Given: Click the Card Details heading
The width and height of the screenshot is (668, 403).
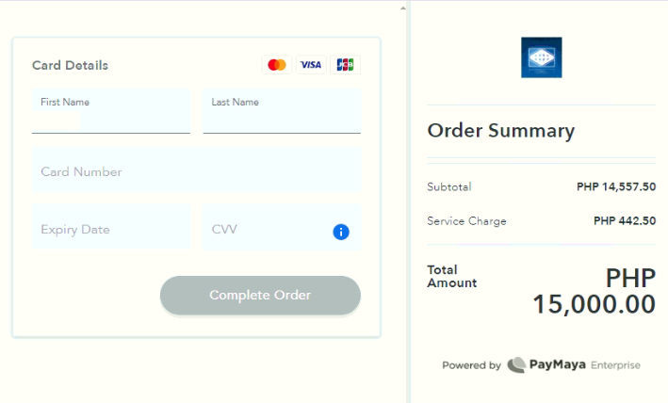Looking at the screenshot, I should (x=71, y=66).
